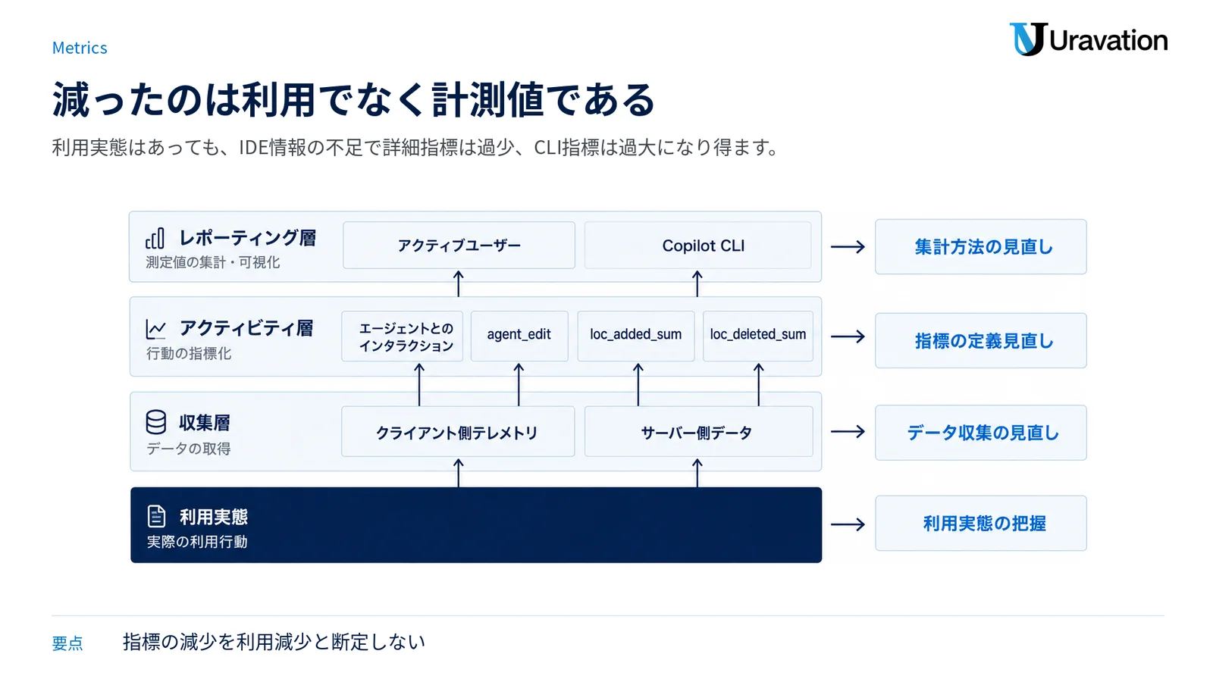Screen dimensions: 1213x682
Task: Select the クライアント側テレメトリ box
Action: [x=458, y=432]
